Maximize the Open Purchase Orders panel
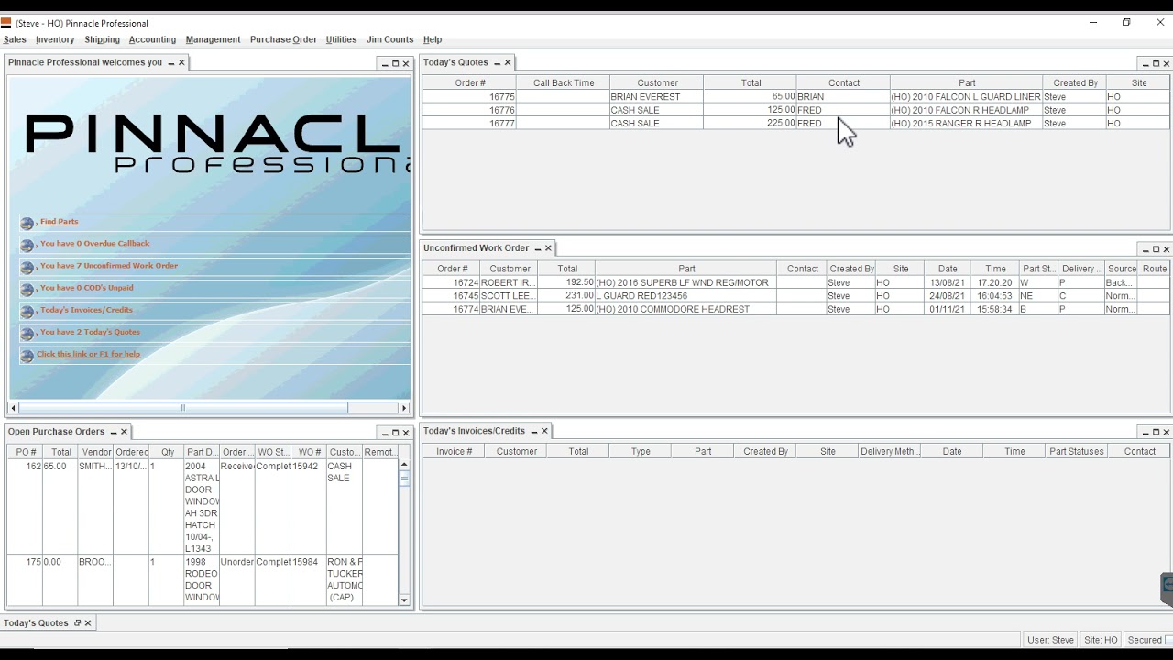 tap(395, 433)
